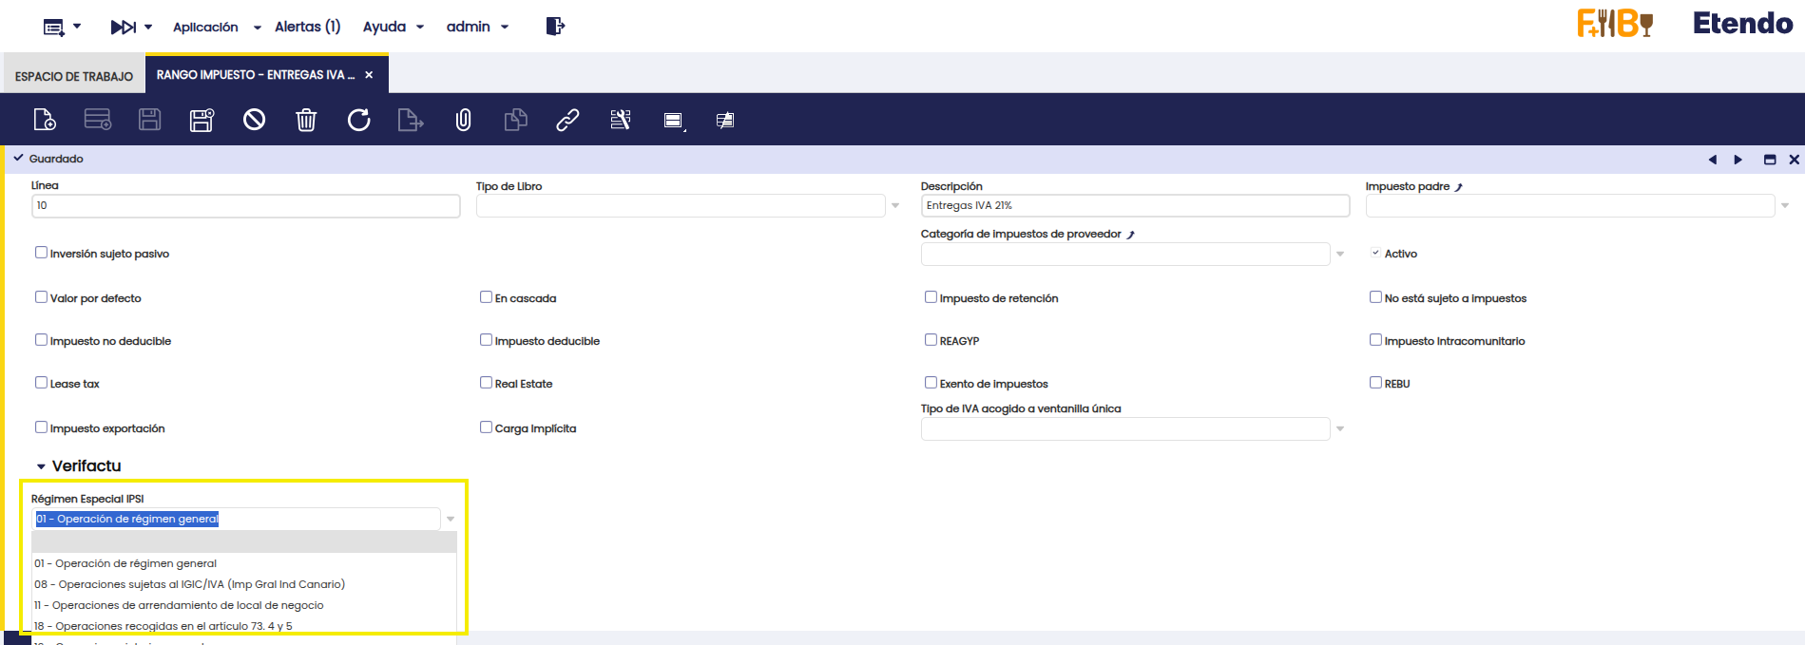Click the undo changes circle-slash icon
The image size is (1805, 645).
(x=254, y=120)
